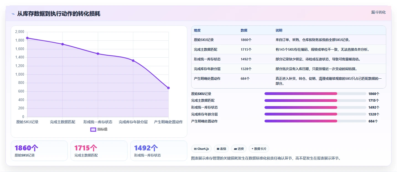Click the chart data point for 形成统一库存状态

click(x=98, y=54)
